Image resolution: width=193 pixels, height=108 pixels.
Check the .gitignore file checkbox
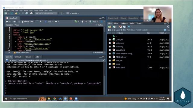pyautogui.click(x=110, y=43)
